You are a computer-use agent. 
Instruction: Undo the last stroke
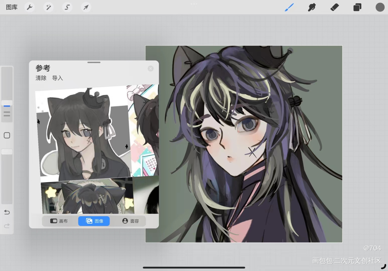click(7, 212)
